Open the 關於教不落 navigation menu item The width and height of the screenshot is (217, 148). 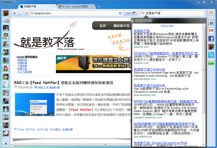tap(122, 26)
